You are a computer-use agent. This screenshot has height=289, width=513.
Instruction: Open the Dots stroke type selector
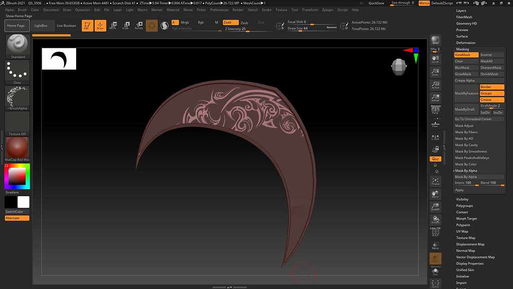tap(18, 71)
